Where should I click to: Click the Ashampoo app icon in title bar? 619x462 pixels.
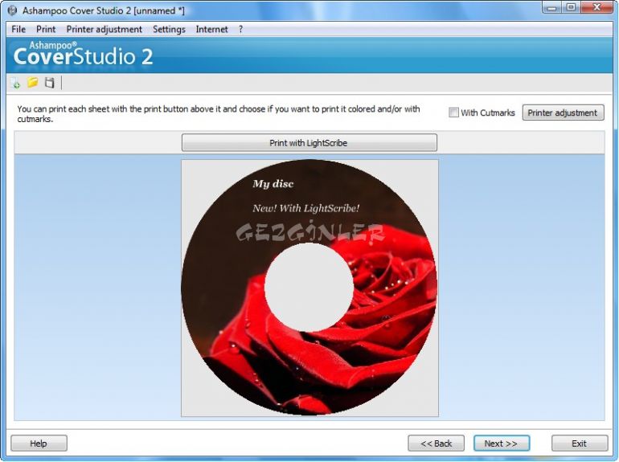click(x=13, y=10)
